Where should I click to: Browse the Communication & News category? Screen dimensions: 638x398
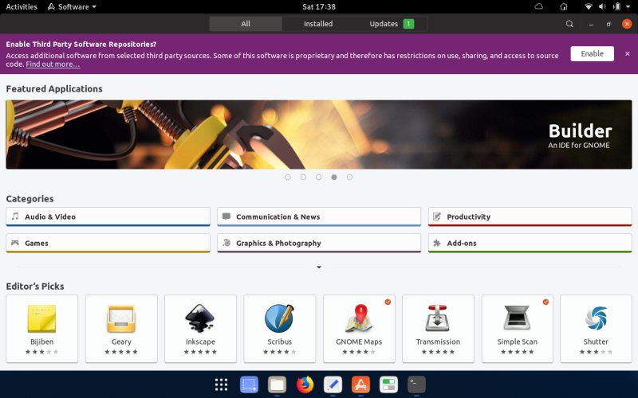click(x=319, y=217)
